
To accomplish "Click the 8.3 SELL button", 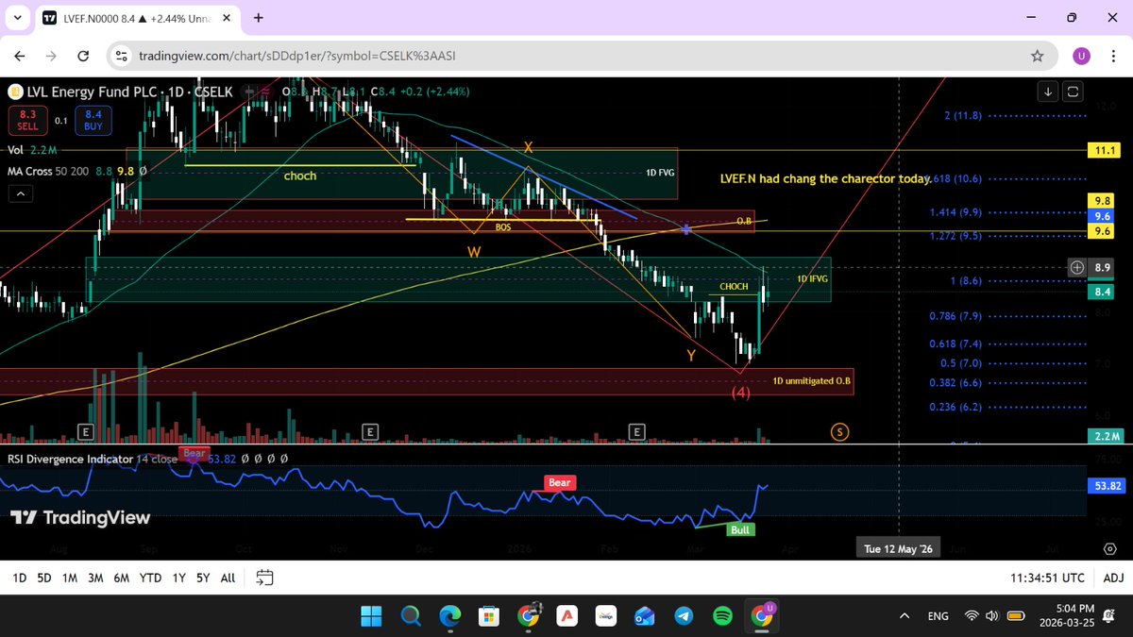I will click(x=27, y=120).
